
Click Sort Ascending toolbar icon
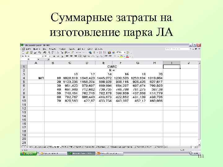point(100,52)
